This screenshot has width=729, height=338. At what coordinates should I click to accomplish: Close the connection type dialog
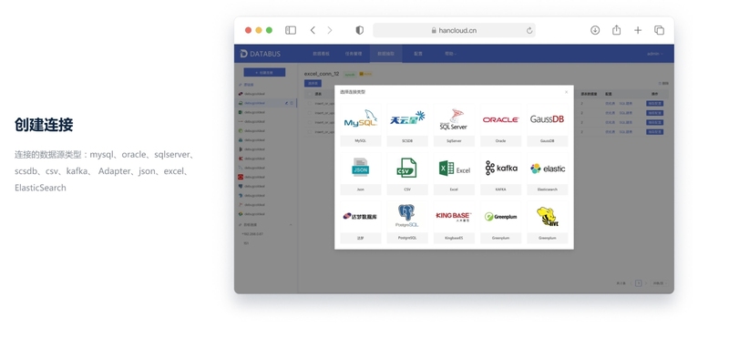[566, 92]
